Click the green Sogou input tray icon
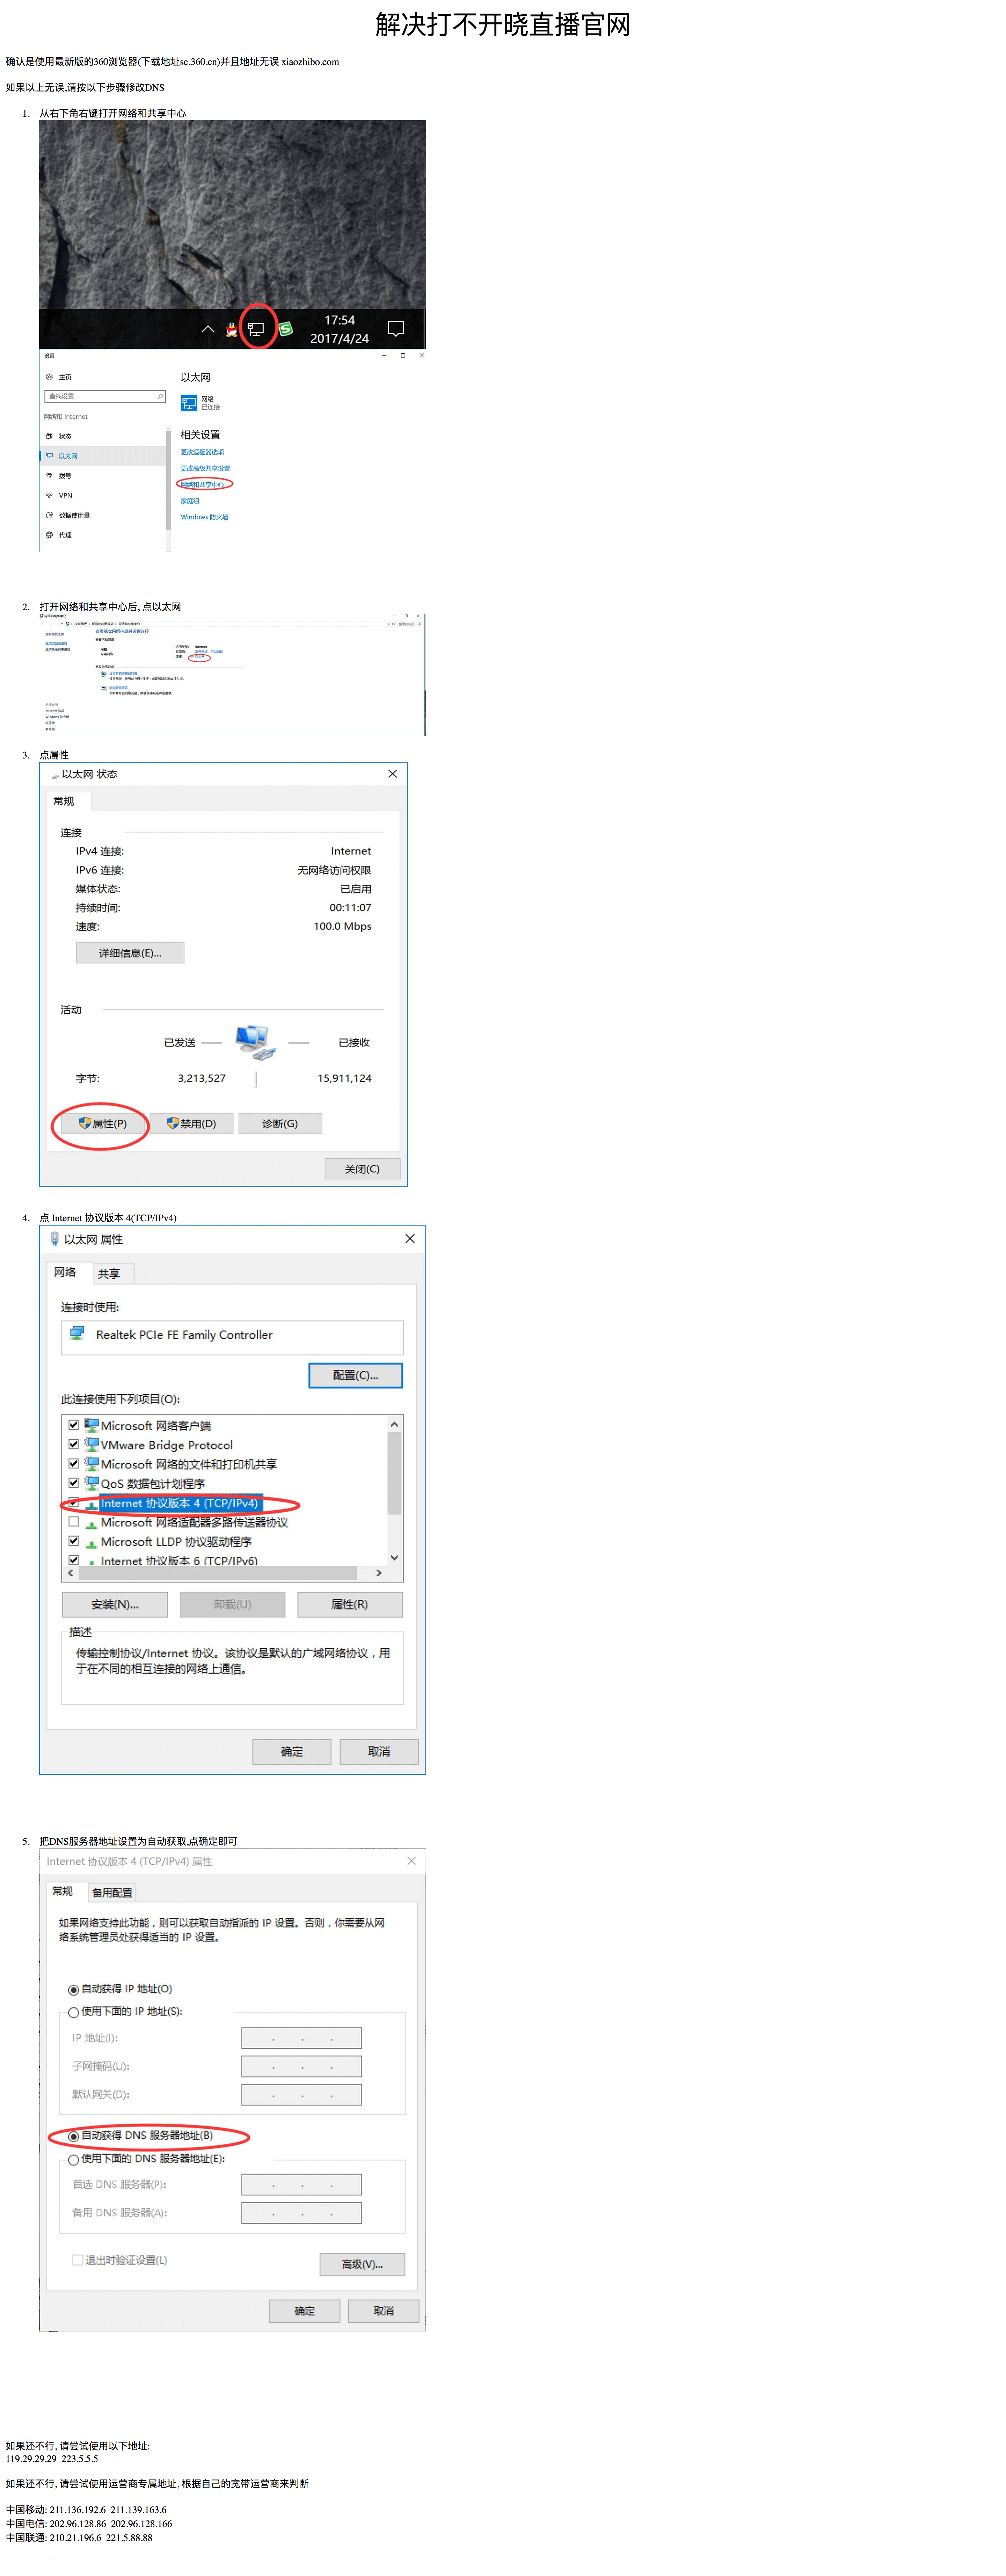The image size is (1006, 2576). [x=286, y=329]
